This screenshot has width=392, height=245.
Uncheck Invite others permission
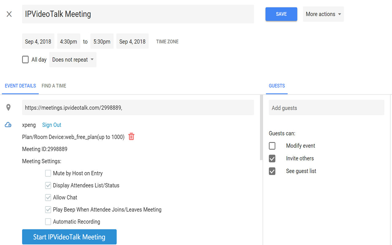pyautogui.click(x=272, y=158)
